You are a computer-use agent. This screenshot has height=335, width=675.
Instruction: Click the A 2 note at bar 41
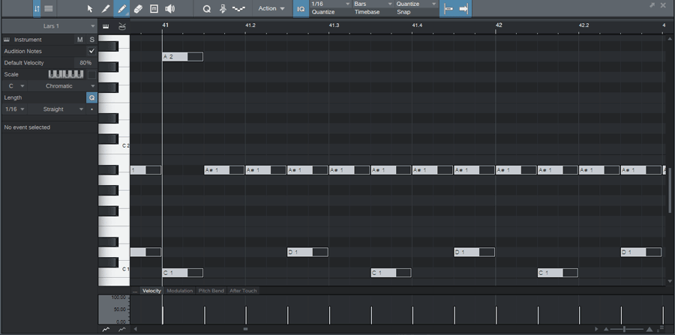click(x=182, y=57)
